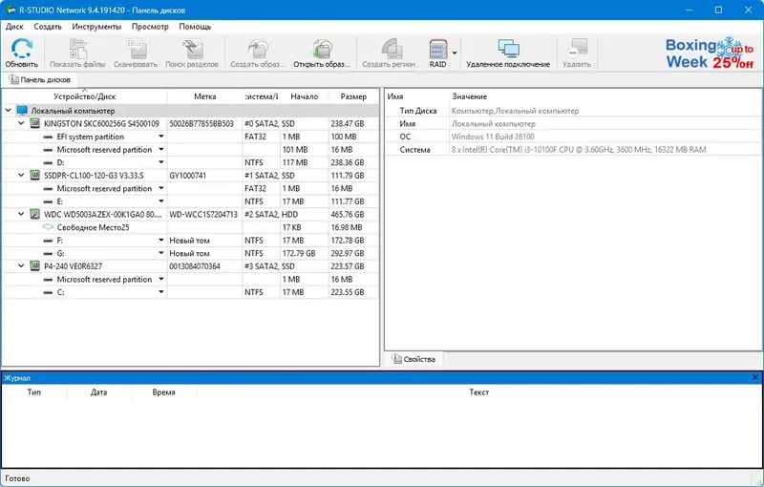The image size is (764, 487).
Task: Click the Удаленное подключение icon
Action: (508, 50)
